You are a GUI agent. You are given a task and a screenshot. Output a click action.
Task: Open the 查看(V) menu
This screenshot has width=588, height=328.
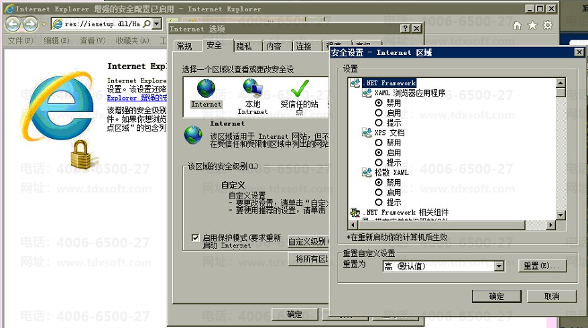click(x=93, y=40)
